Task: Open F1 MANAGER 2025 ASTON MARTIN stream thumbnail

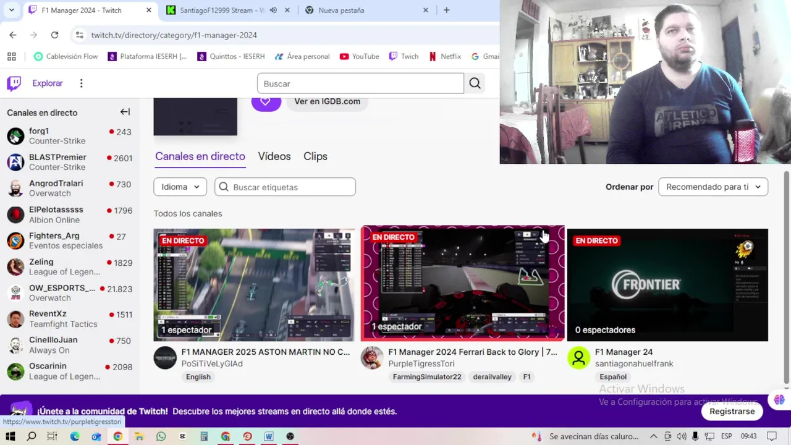Action: point(254,285)
